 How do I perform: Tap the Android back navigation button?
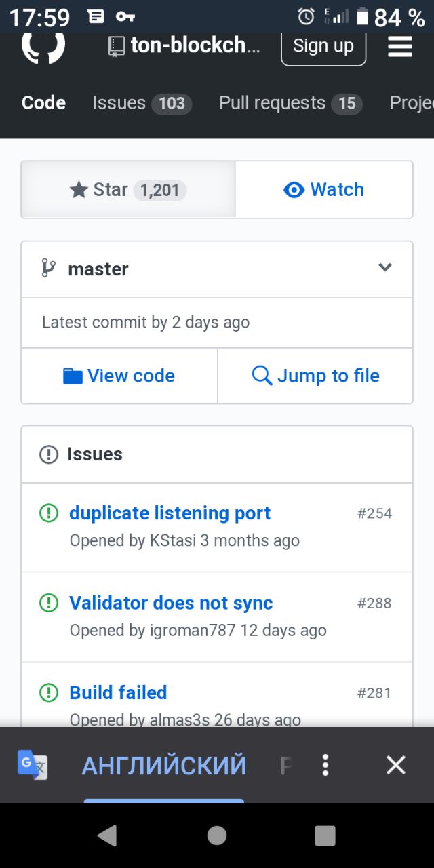click(x=107, y=835)
